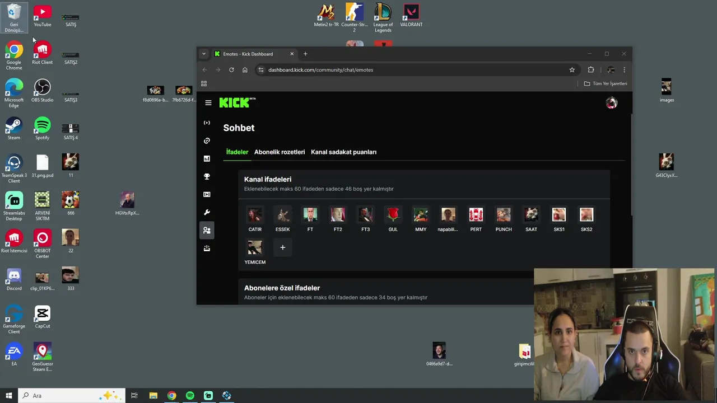Select the Discord desktop icon
Image resolution: width=717 pixels, height=403 pixels.
(x=14, y=279)
